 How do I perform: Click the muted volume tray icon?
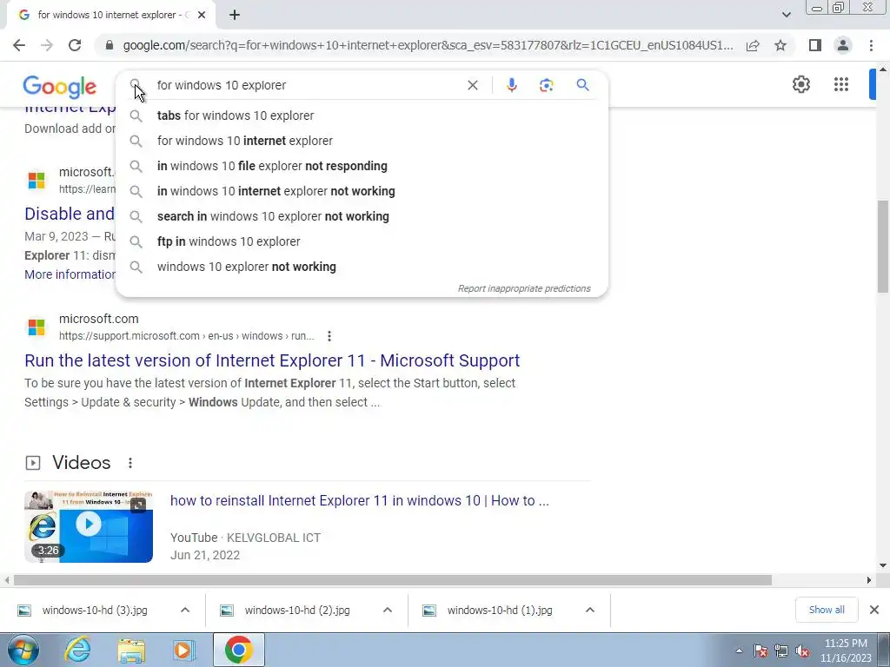(802, 651)
